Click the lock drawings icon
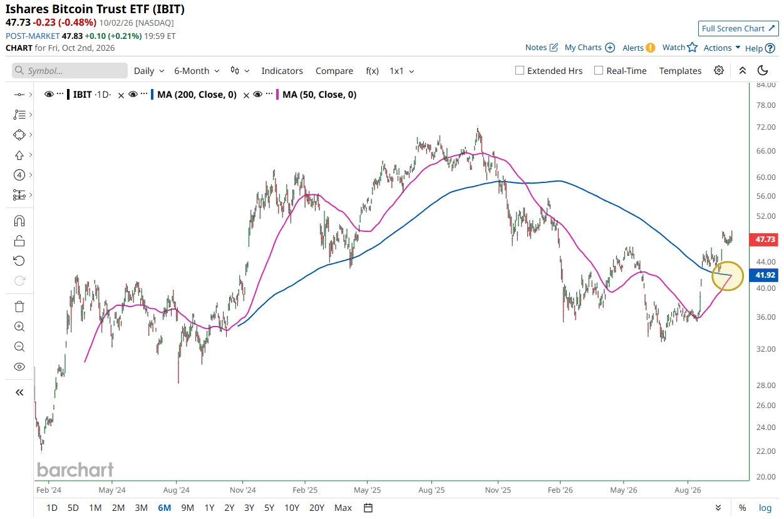Screen dimensions: 784x519 (19, 241)
